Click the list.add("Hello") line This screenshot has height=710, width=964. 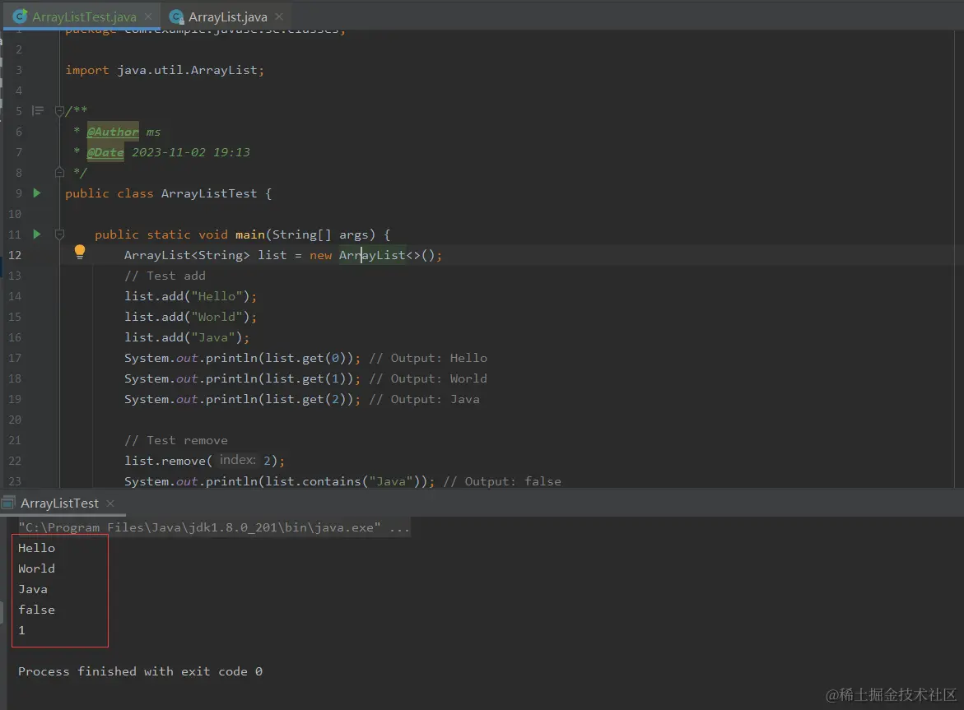click(x=191, y=296)
